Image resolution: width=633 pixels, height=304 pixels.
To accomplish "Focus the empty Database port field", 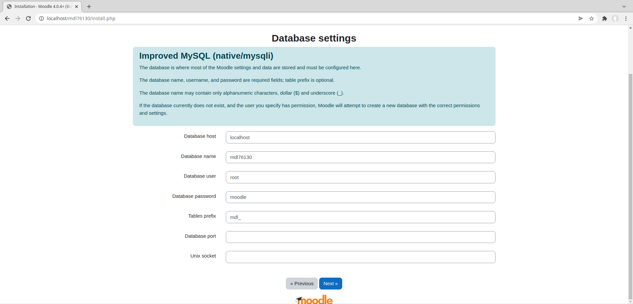I will pos(360,237).
